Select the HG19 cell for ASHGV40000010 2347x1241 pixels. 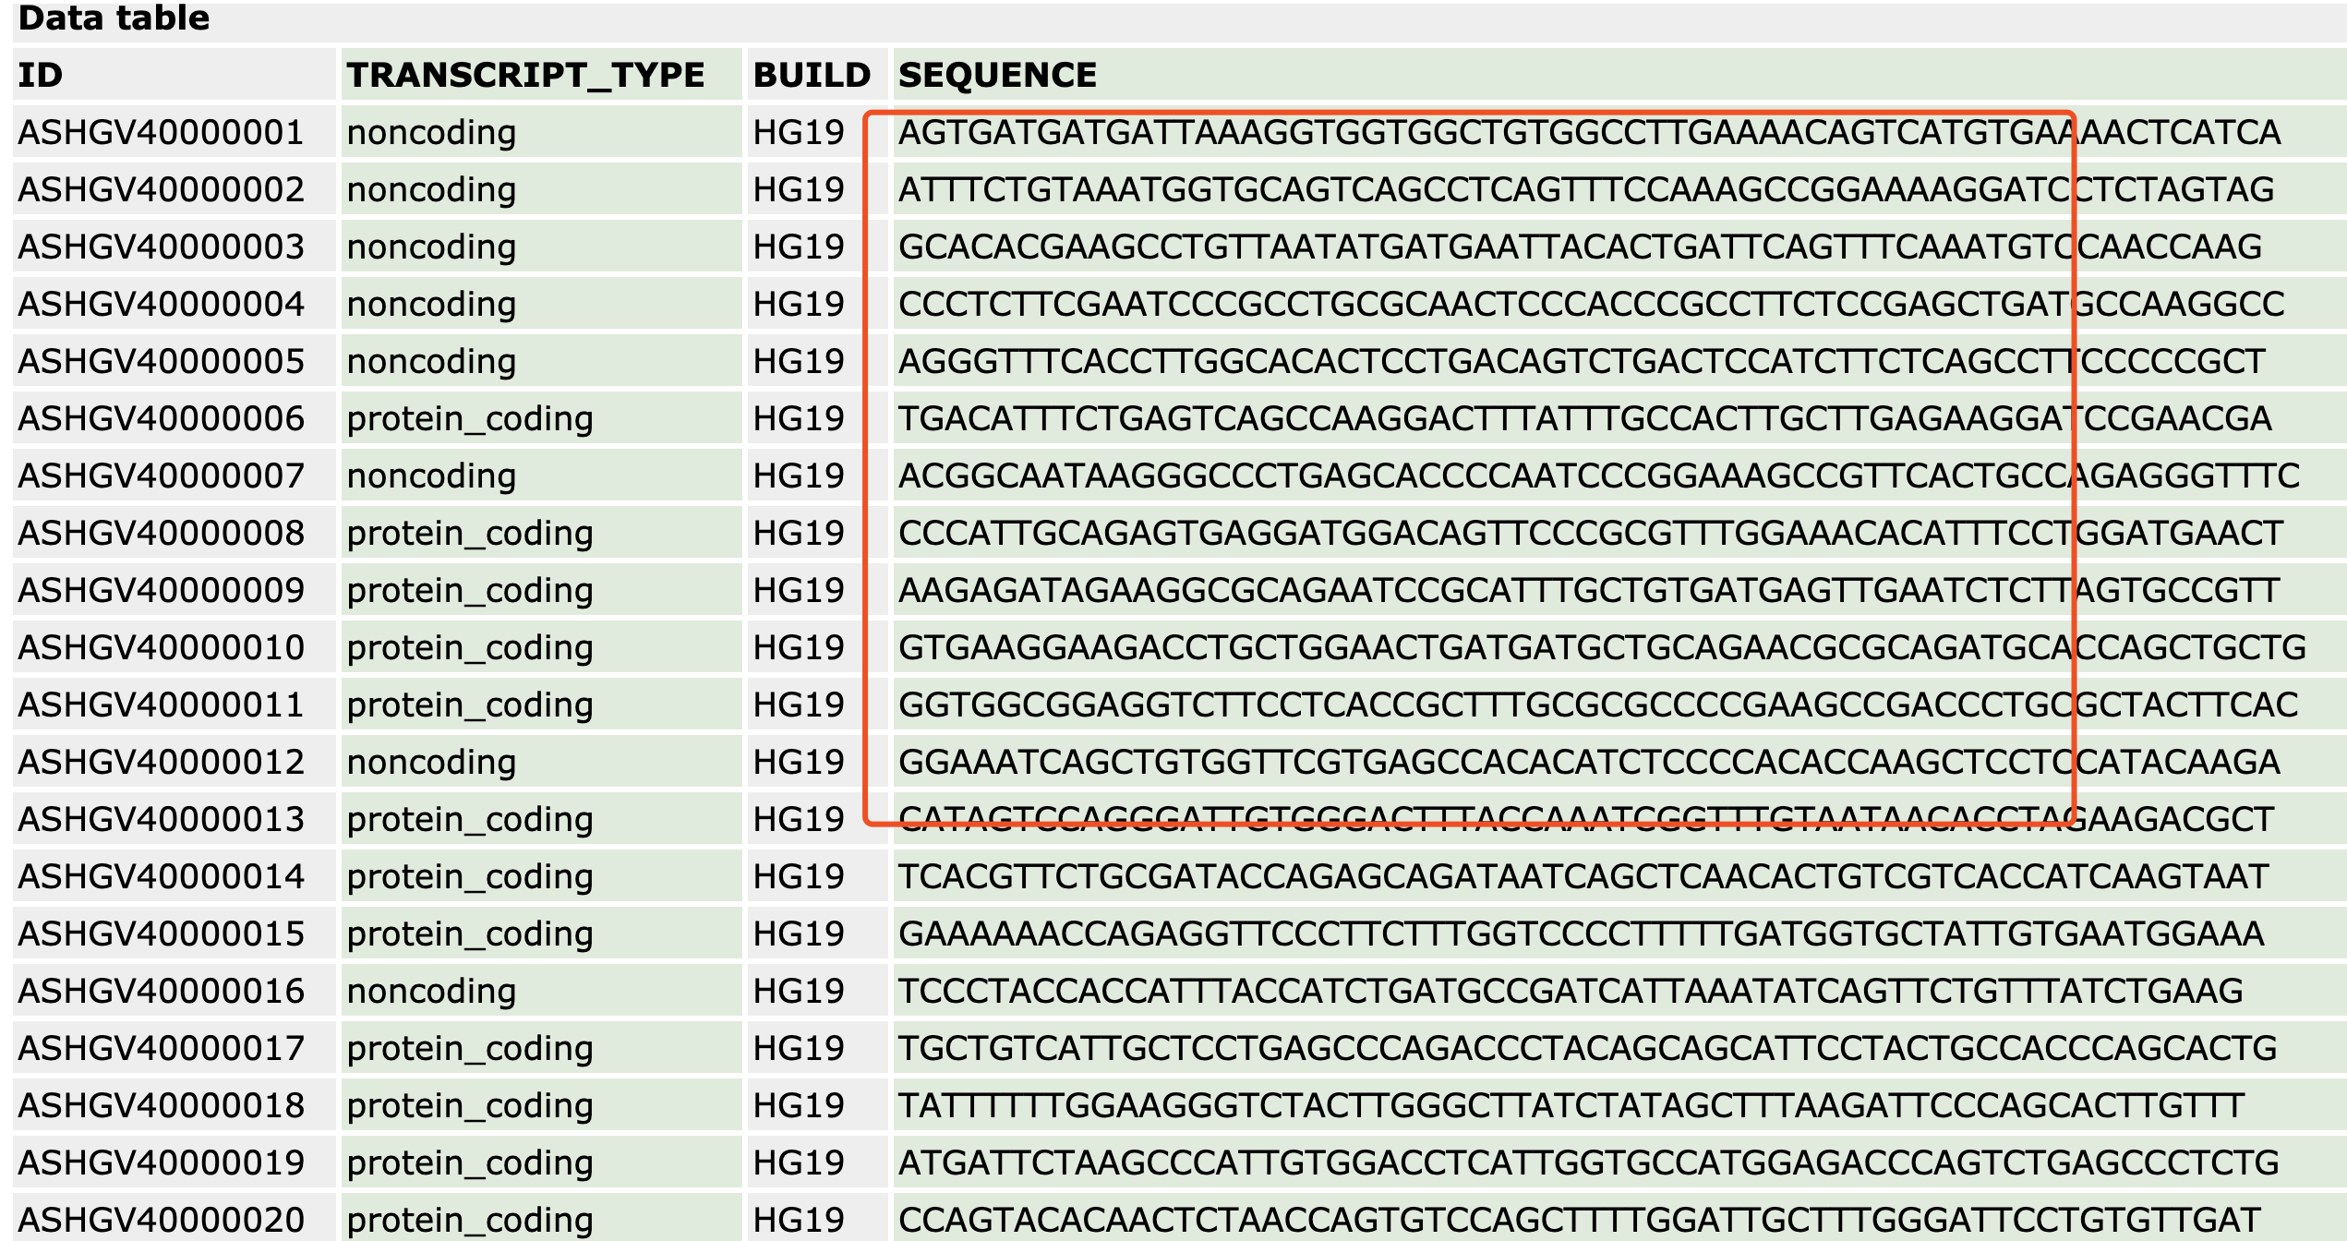[x=799, y=648]
